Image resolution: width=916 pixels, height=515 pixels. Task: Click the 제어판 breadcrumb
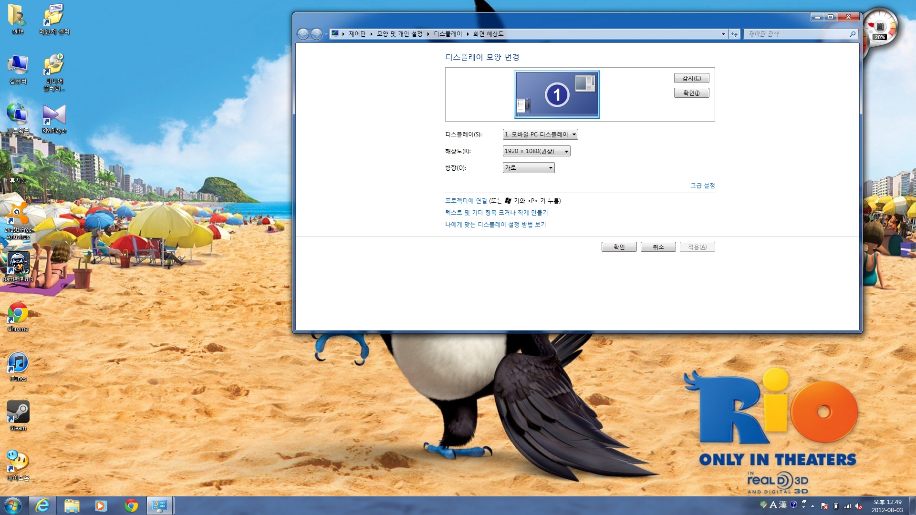pyautogui.click(x=357, y=34)
